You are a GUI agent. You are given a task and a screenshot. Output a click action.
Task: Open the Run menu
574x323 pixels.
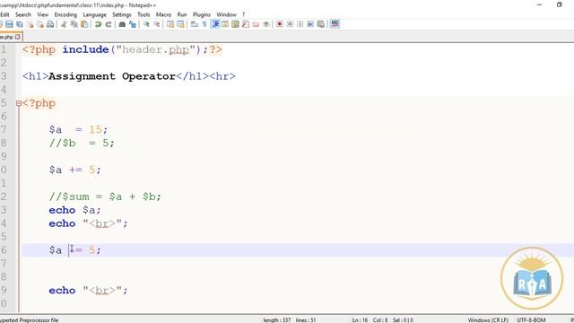tap(182, 14)
